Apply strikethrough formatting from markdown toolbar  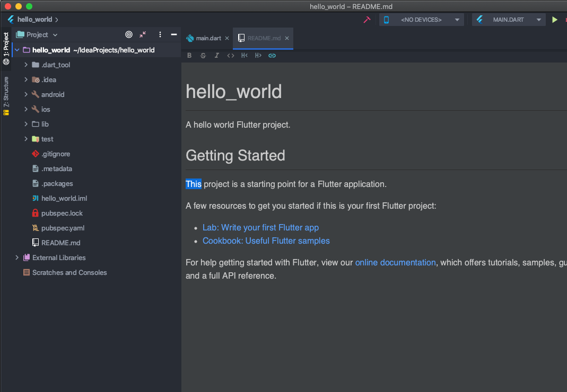pyautogui.click(x=203, y=56)
